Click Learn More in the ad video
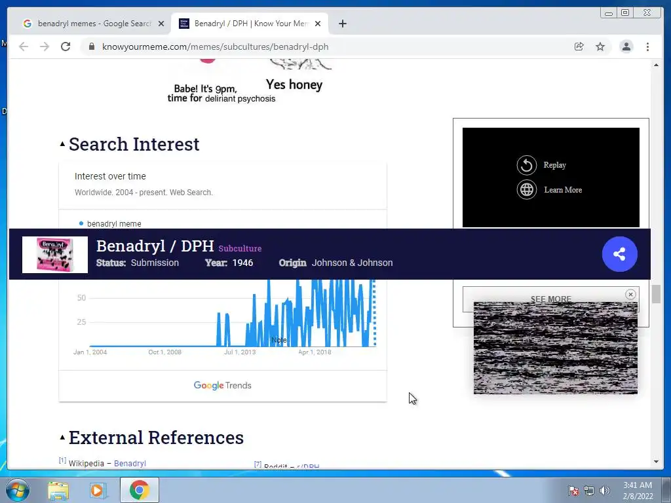This screenshot has width=671, height=503. click(x=563, y=190)
